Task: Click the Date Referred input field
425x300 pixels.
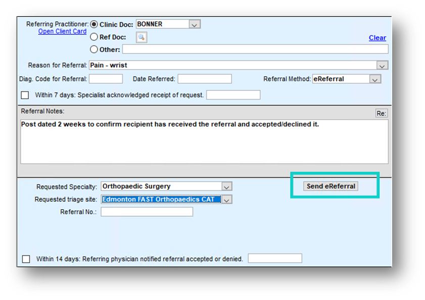Action: (204, 79)
